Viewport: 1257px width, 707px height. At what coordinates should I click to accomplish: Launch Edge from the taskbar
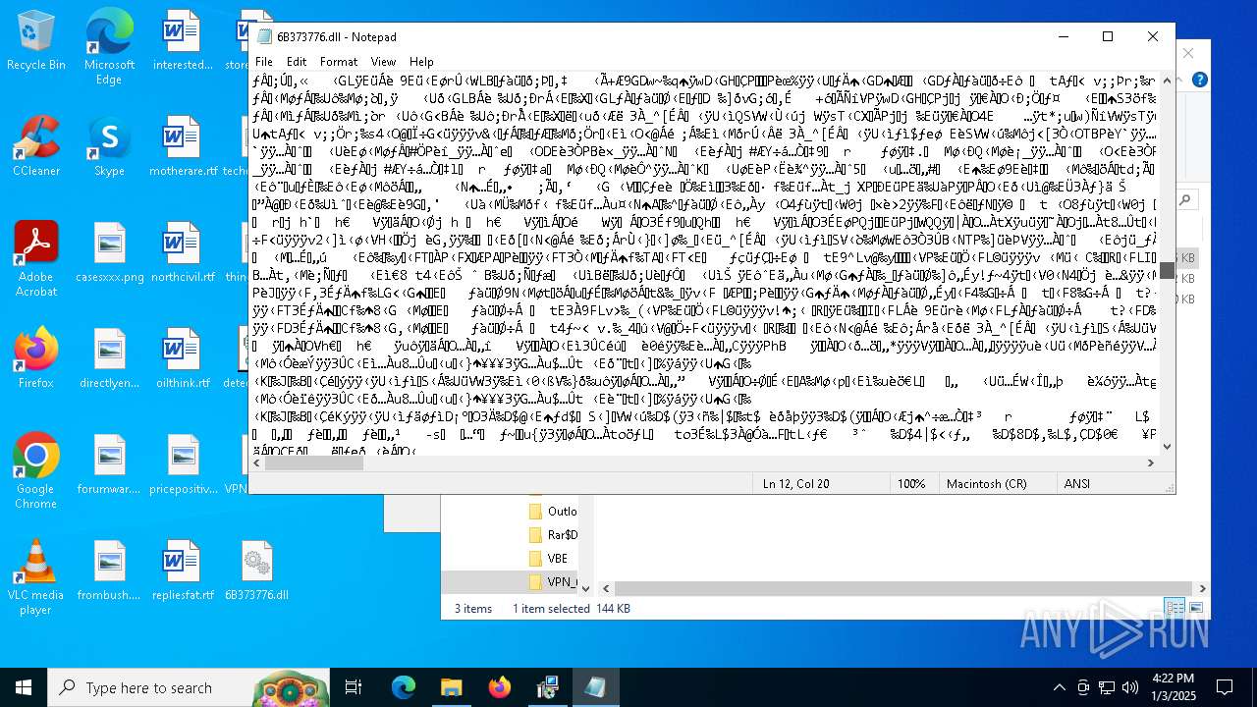click(404, 687)
